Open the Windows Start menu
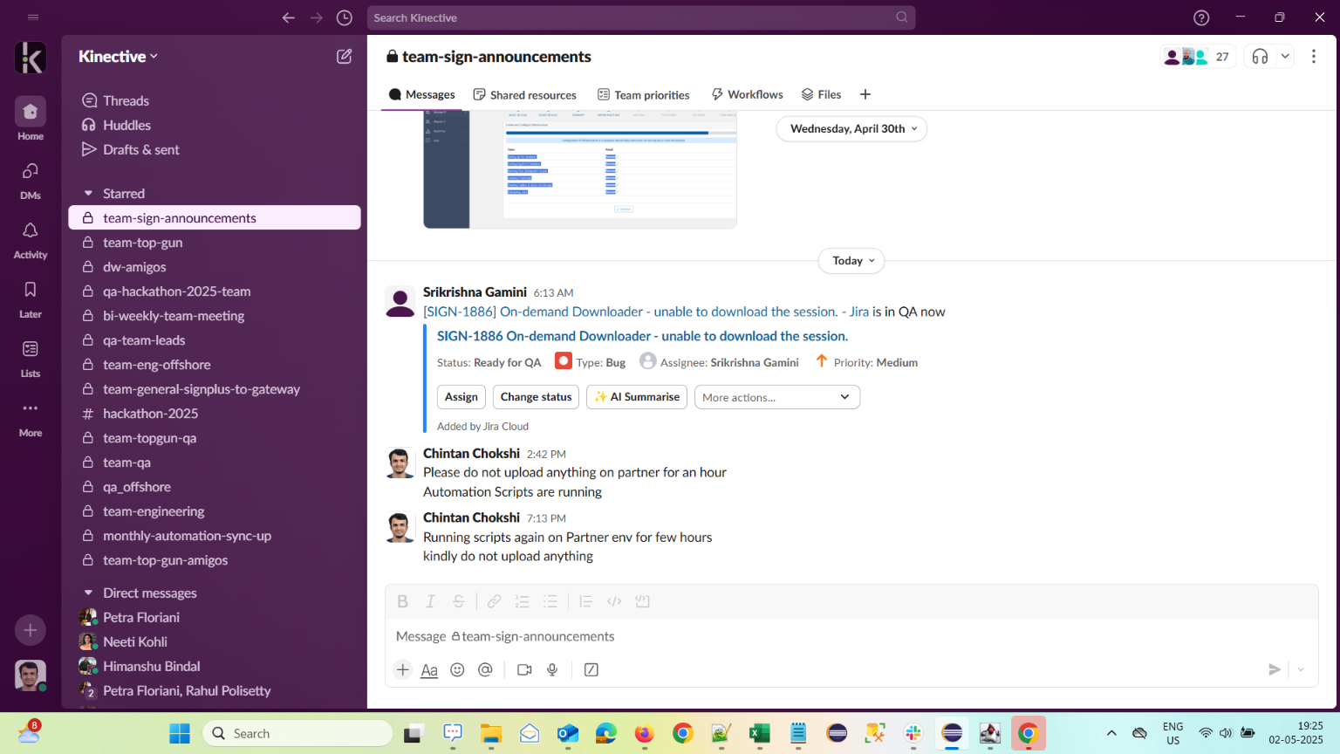1340x754 pixels. click(x=180, y=734)
